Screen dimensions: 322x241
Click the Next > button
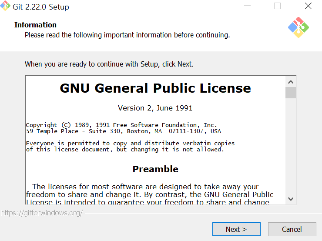pos(236,229)
